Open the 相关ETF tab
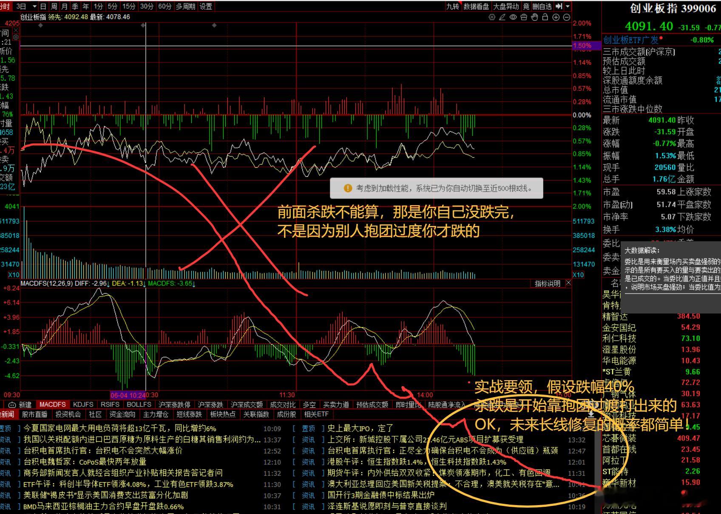 pos(316,414)
